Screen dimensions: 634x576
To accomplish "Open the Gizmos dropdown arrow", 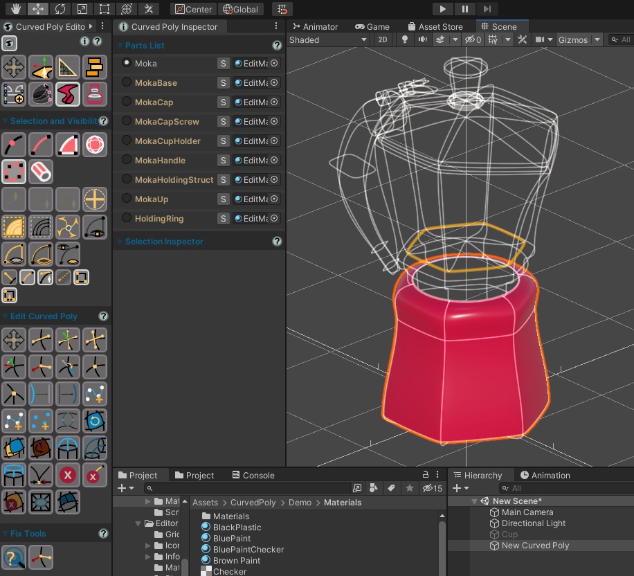I will (x=597, y=39).
